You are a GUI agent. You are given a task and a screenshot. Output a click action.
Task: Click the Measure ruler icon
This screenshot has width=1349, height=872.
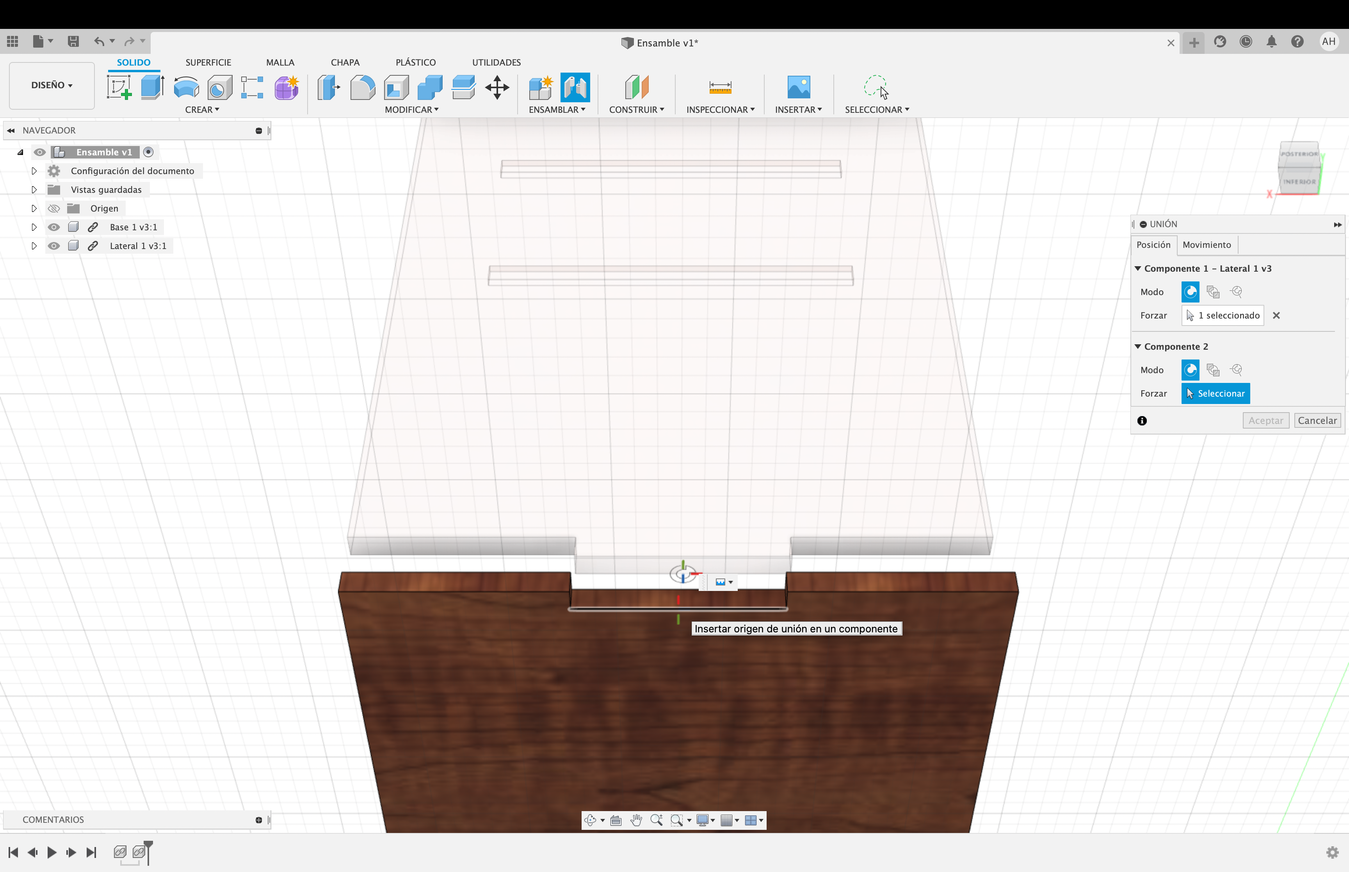720,88
